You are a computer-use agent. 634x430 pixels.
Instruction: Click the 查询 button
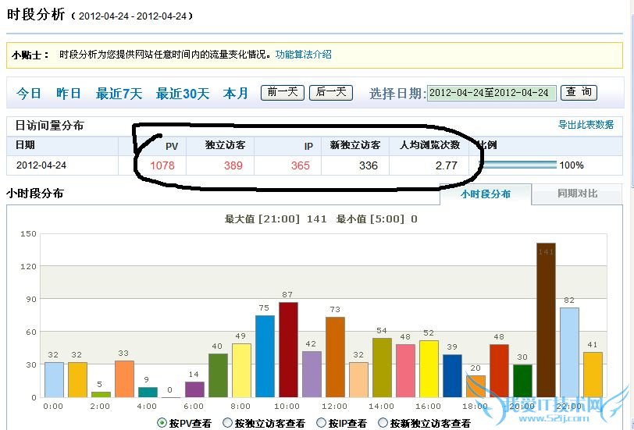tap(579, 92)
